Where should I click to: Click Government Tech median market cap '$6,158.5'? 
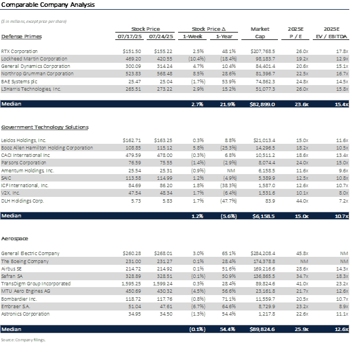(264, 216)
